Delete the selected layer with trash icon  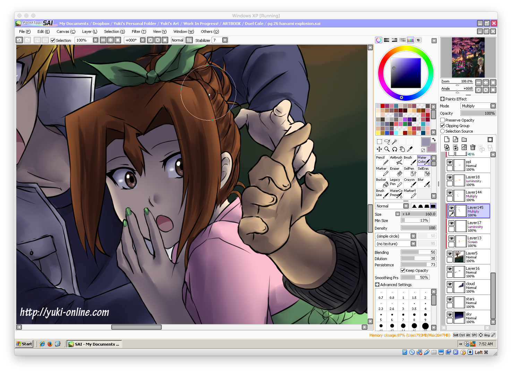[x=473, y=148]
